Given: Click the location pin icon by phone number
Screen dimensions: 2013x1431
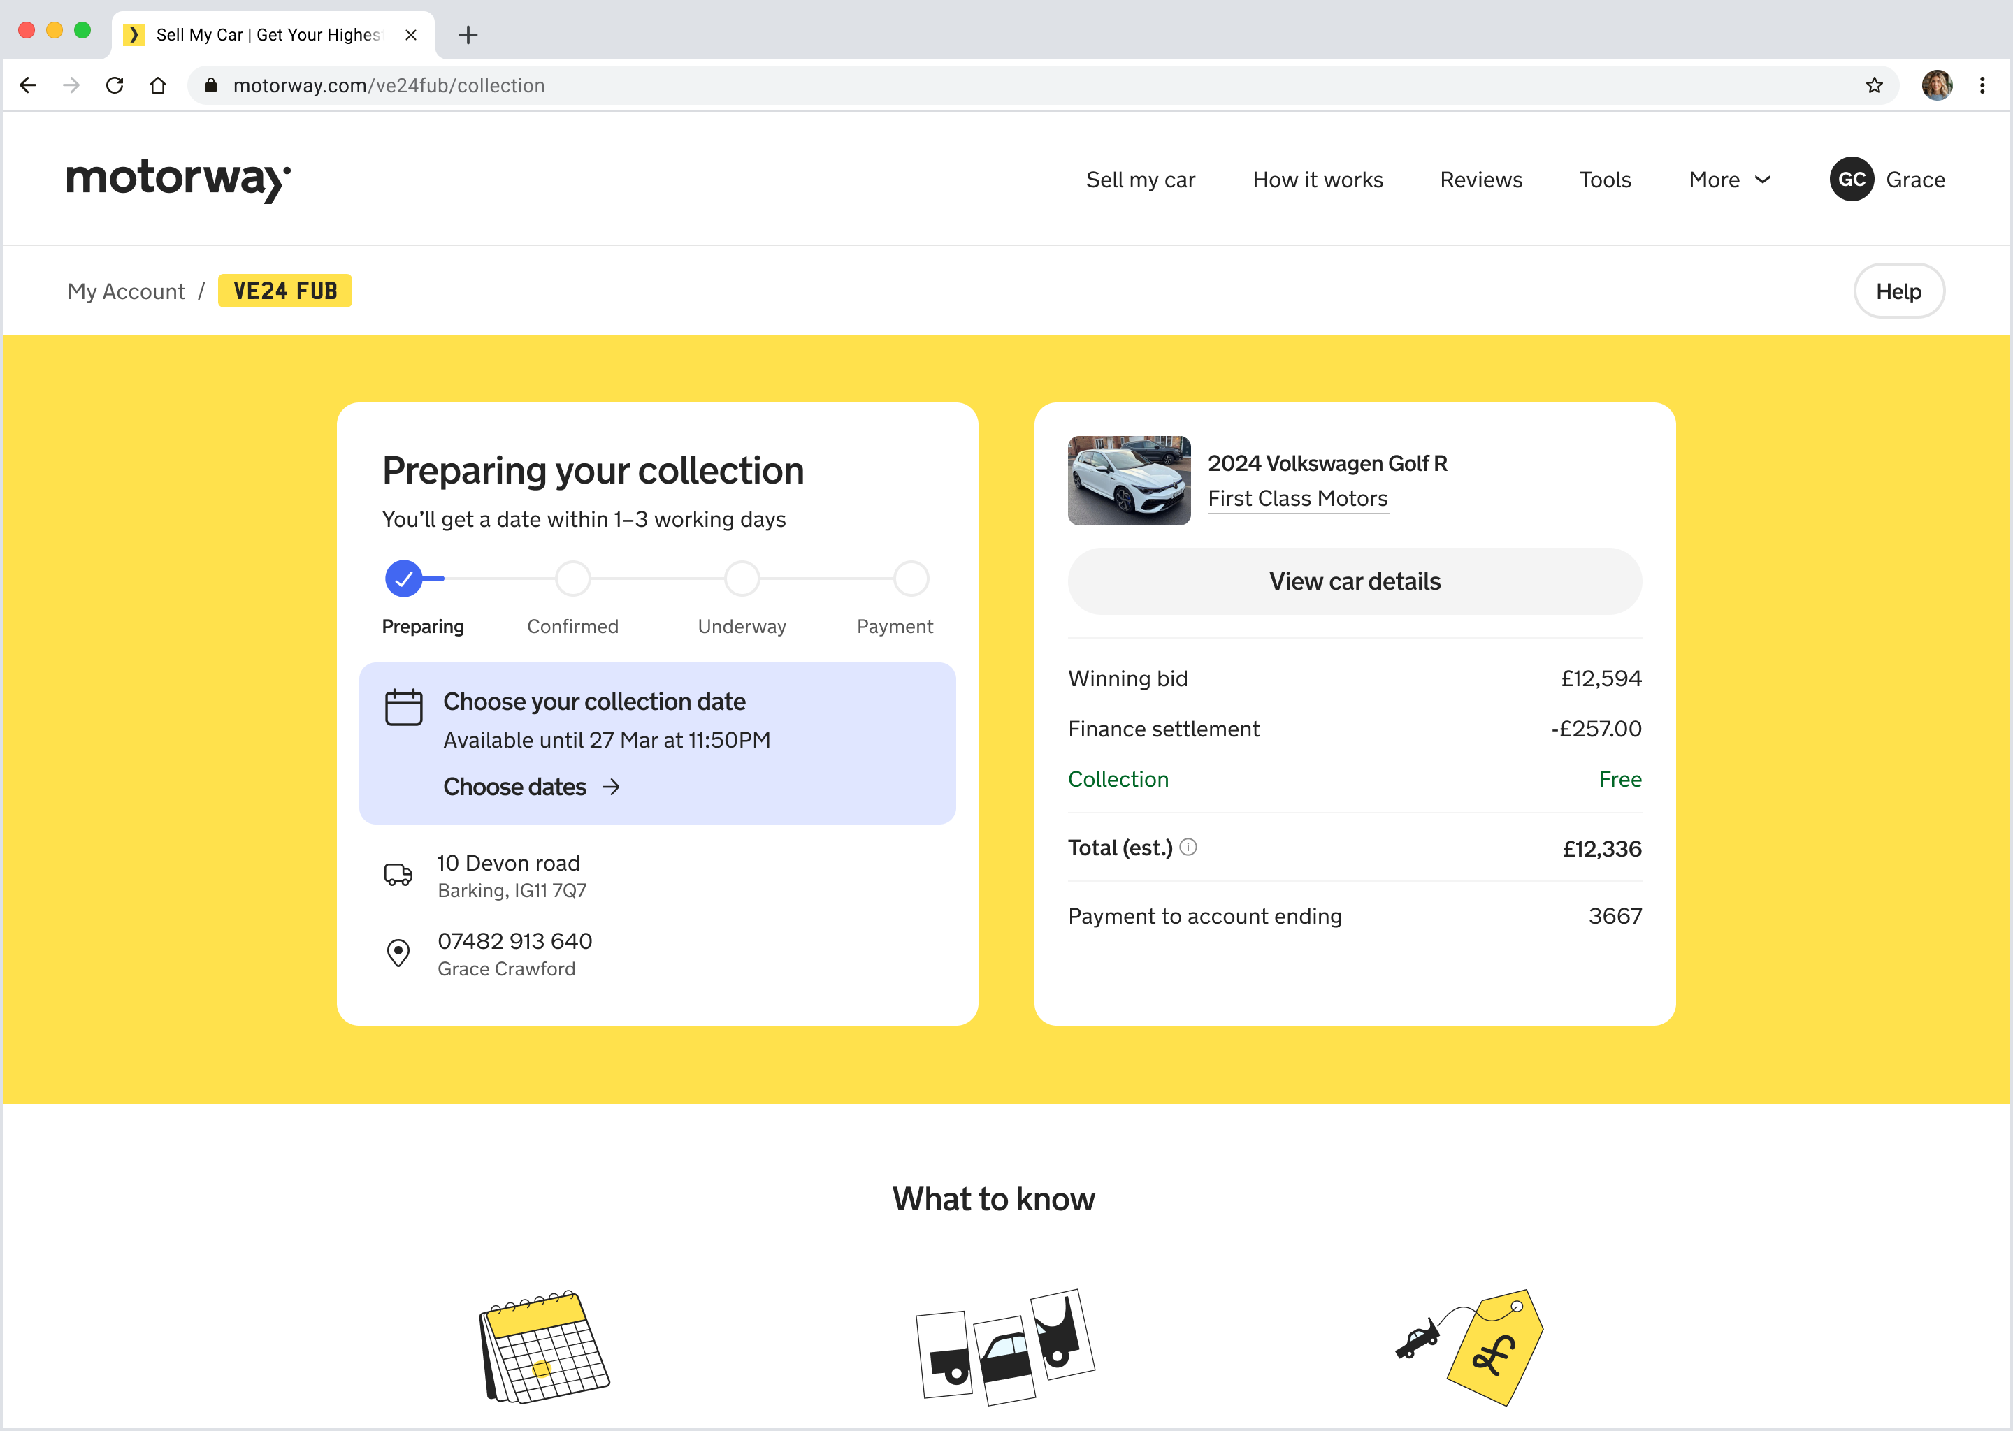Looking at the screenshot, I should point(398,952).
